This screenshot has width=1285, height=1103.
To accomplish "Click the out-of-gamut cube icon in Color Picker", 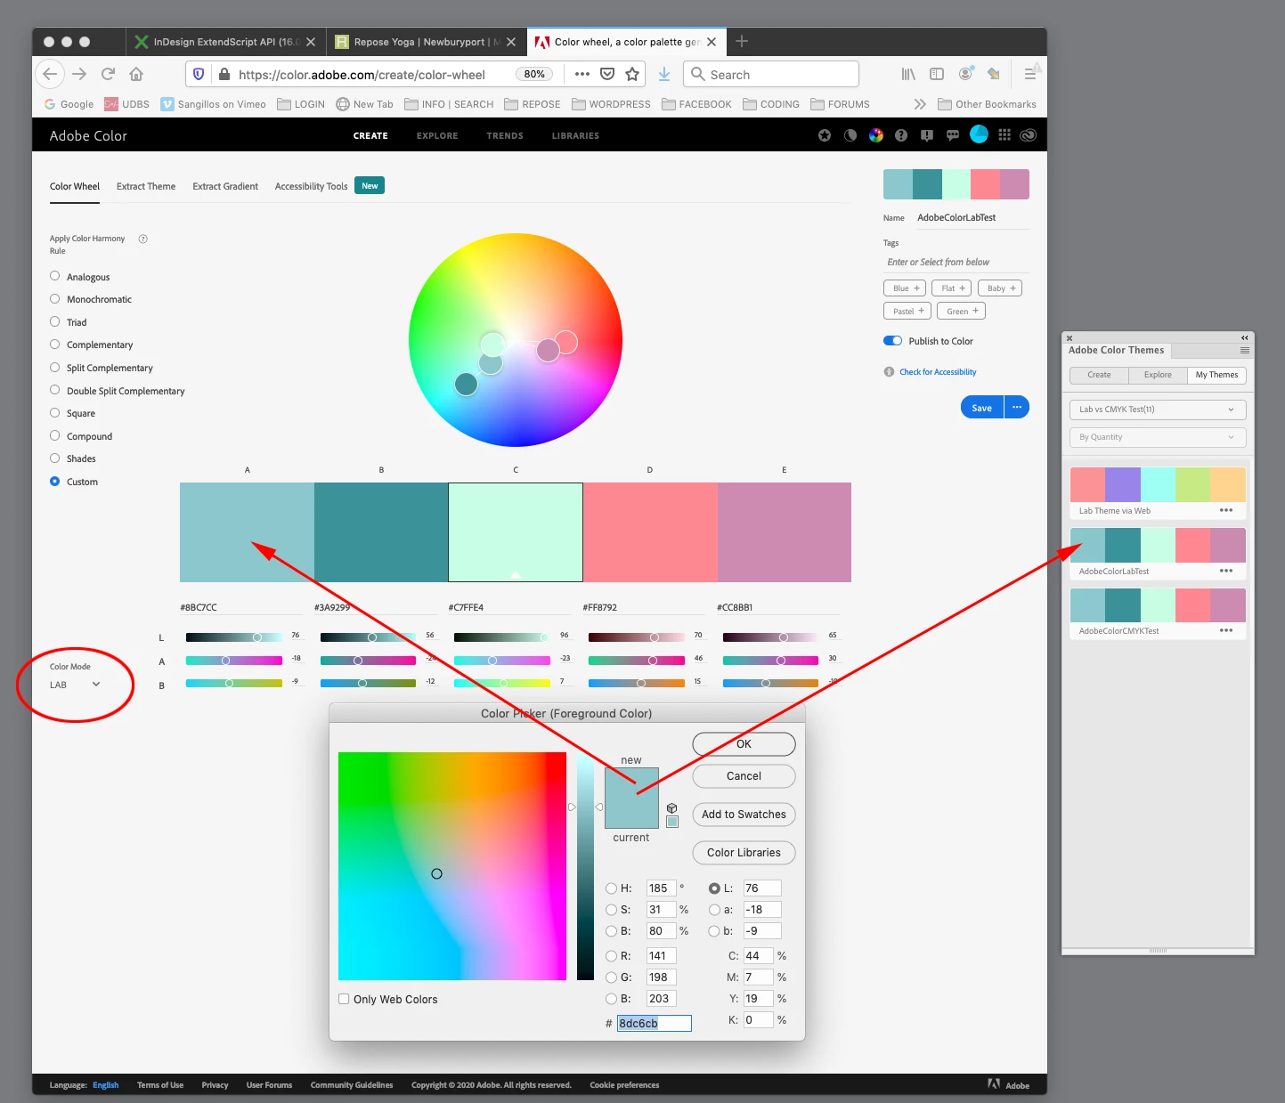I will pos(672,808).
